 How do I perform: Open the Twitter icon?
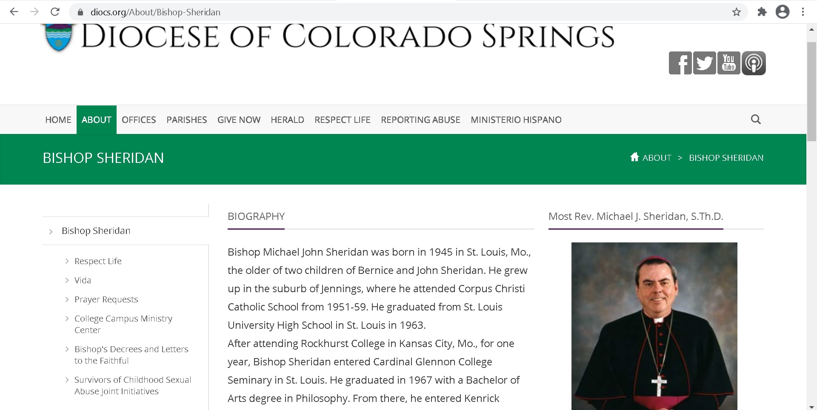click(705, 63)
